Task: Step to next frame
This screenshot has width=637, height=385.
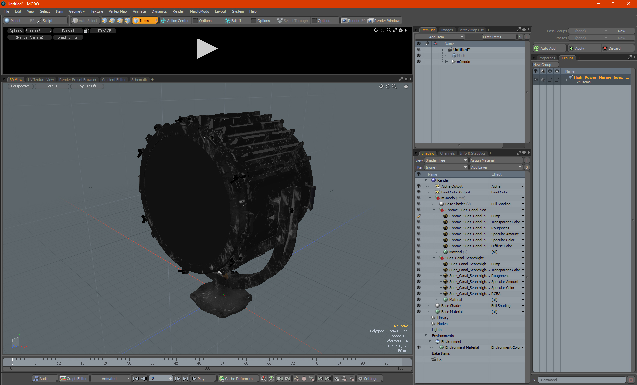Action: (x=178, y=379)
